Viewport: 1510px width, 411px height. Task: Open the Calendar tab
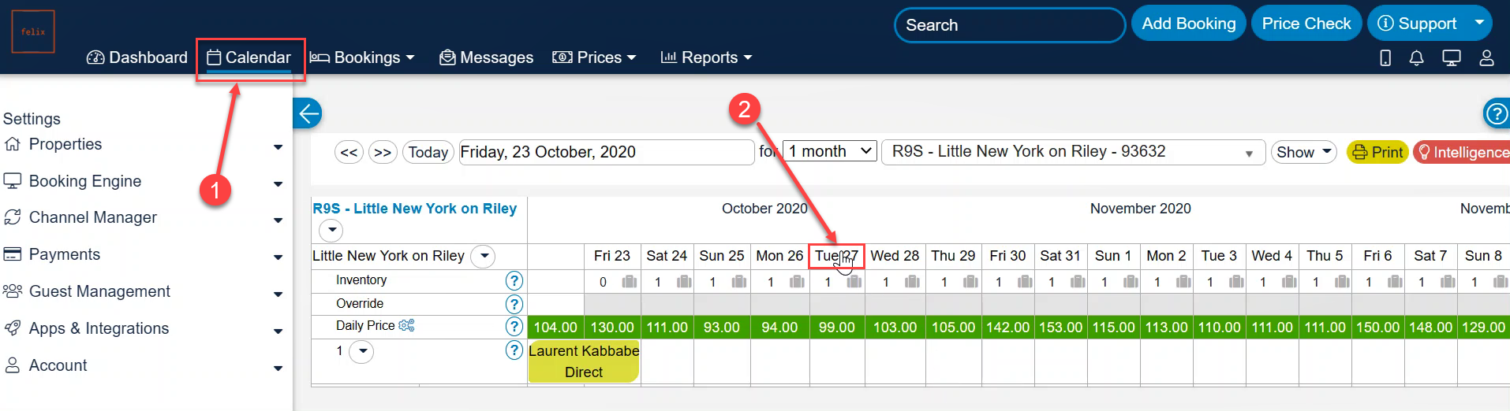pos(249,57)
